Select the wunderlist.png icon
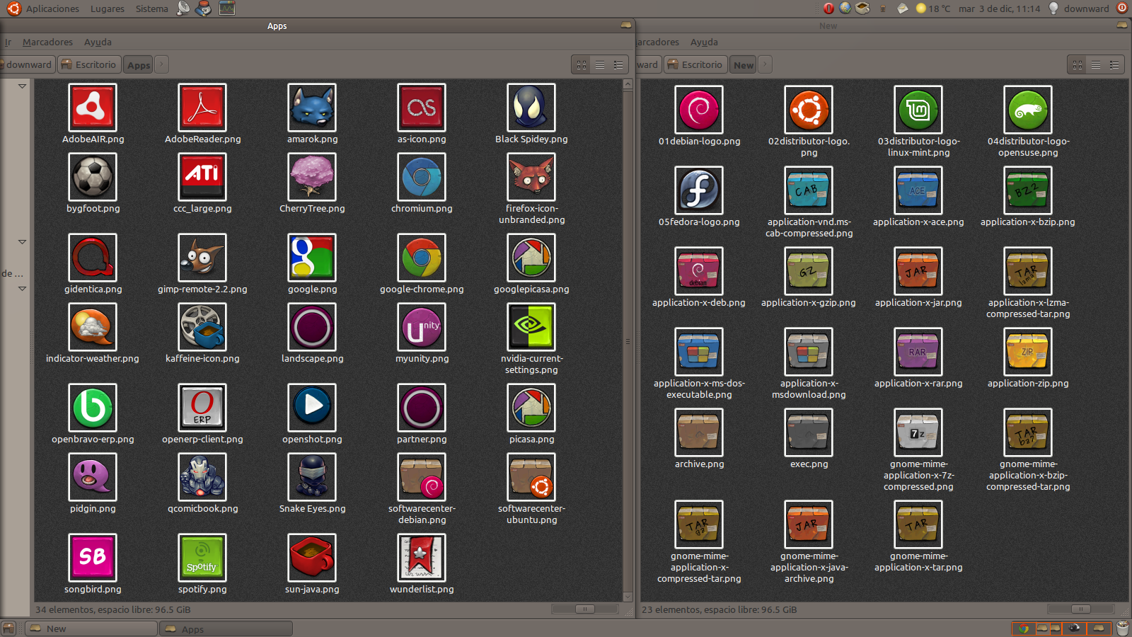Screen dimensions: 1132x637 [422, 558]
